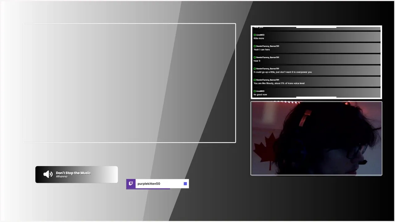The height and width of the screenshot is (222, 395).
Task: Click the song title "Don't Stop the Music"
Action: (73, 173)
